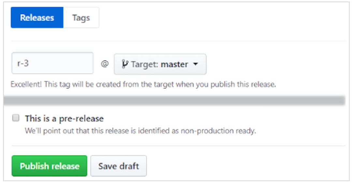Click the 'Target:' word in the branch selector
Image resolution: width=352 pixels, height=185 pixels.
pyautogui.click(x=145, y=64)
